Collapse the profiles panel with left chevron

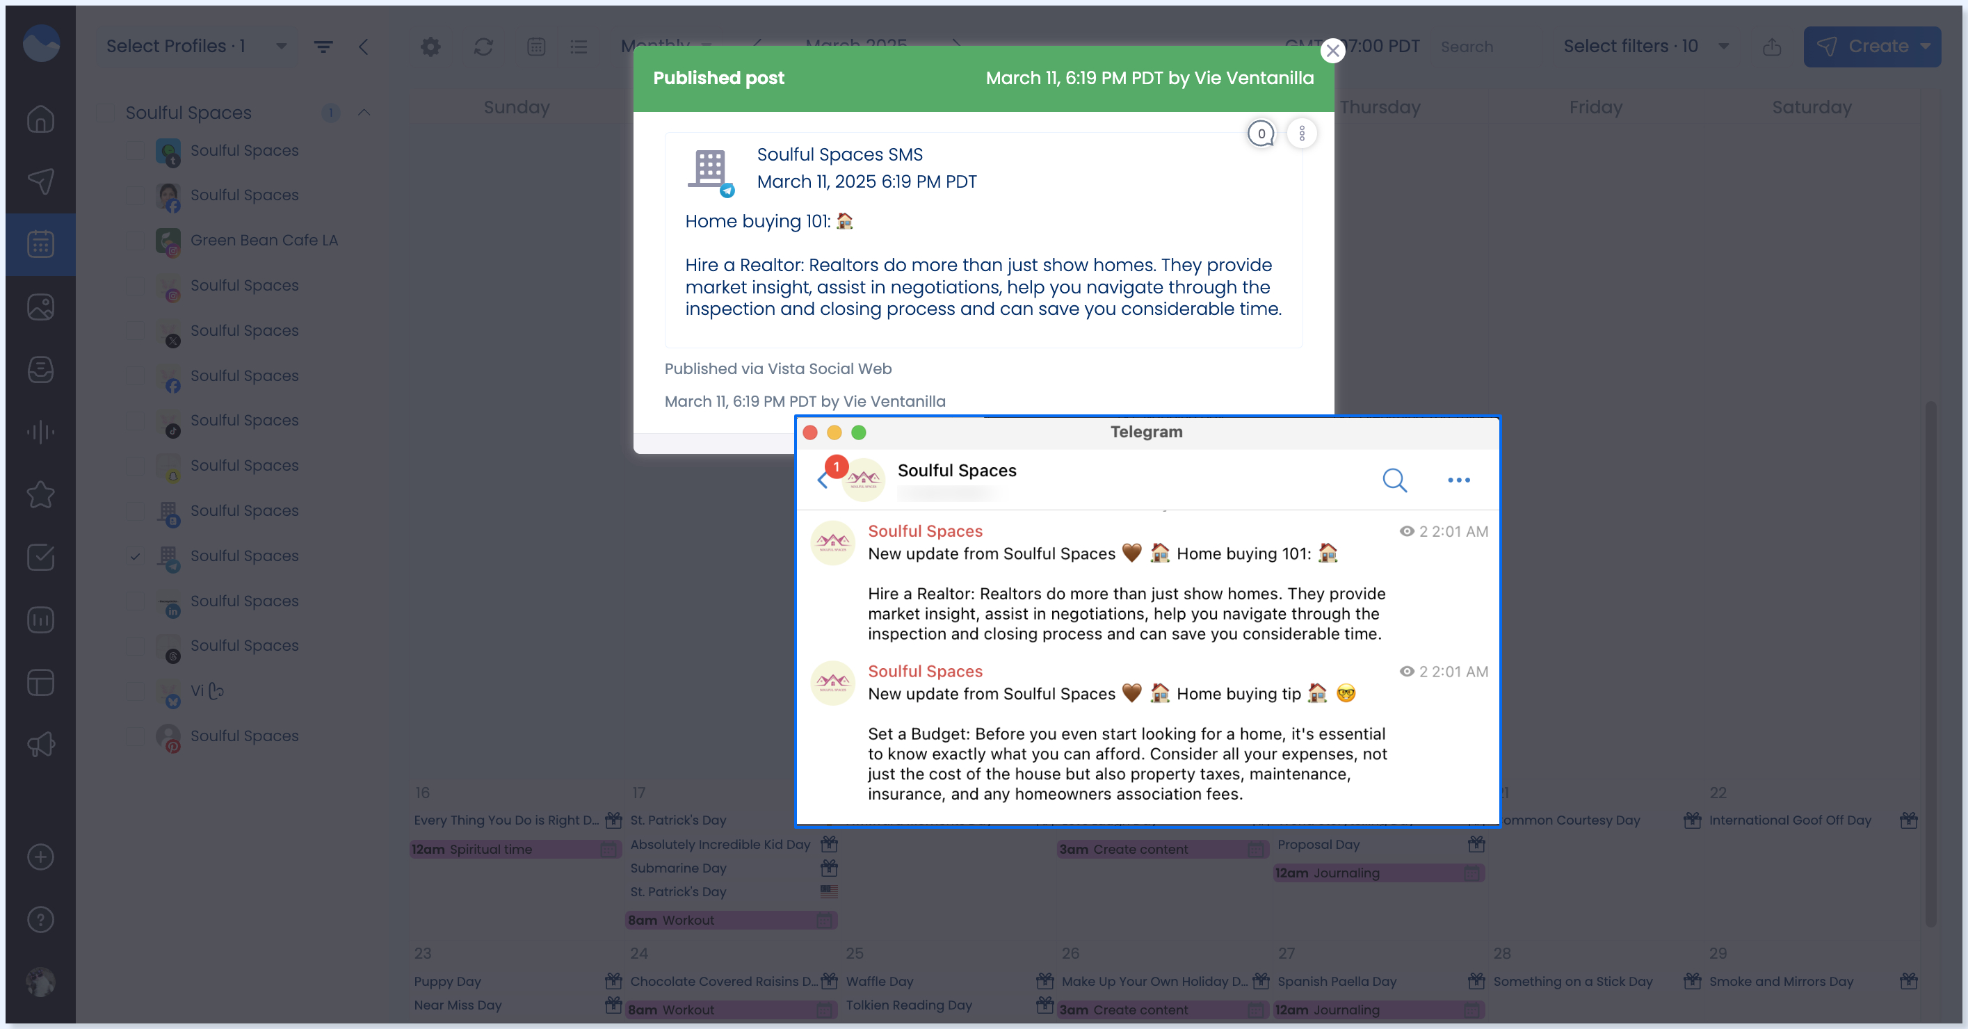364,47
